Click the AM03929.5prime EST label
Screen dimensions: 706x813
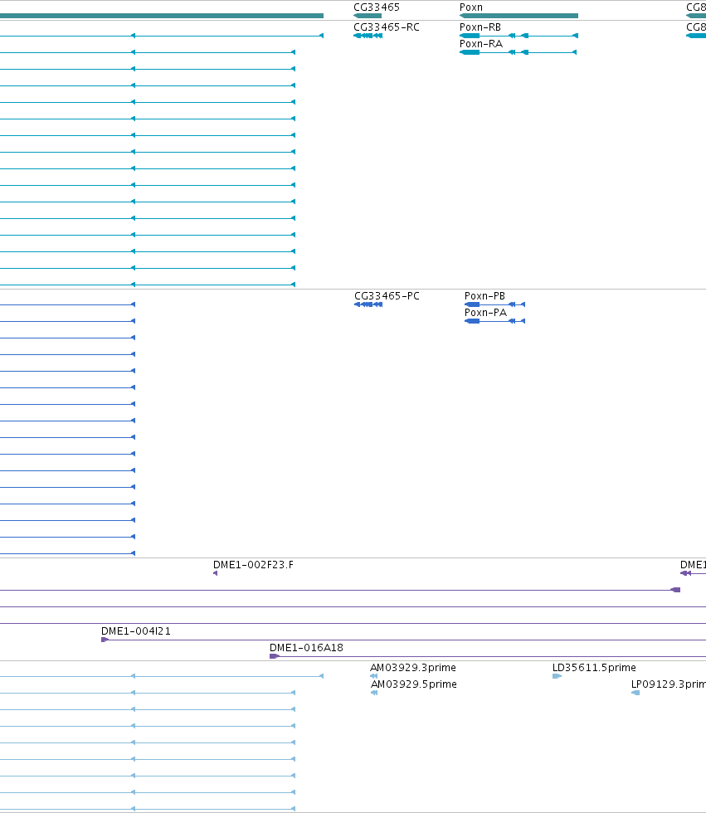414,684
